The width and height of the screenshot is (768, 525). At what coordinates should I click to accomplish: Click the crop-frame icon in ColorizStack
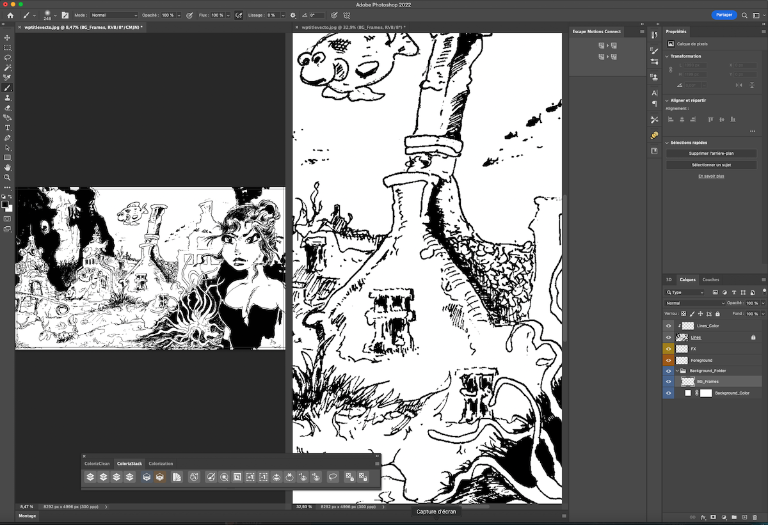[x=237, y=476]
